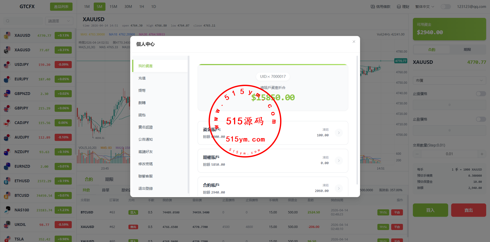Close the 個人中心 dialog
This screenshot has width=490, height=242.
pos(354,42)
